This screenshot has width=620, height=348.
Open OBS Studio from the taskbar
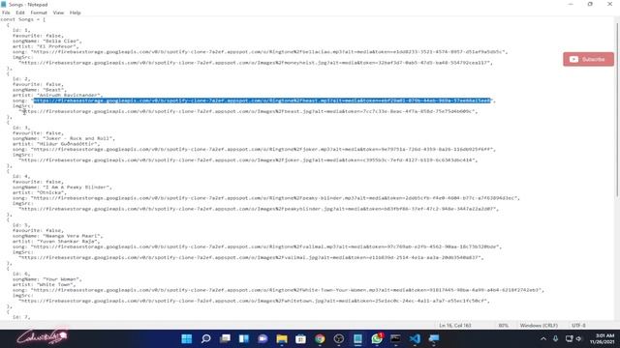[x=339, y=338]
